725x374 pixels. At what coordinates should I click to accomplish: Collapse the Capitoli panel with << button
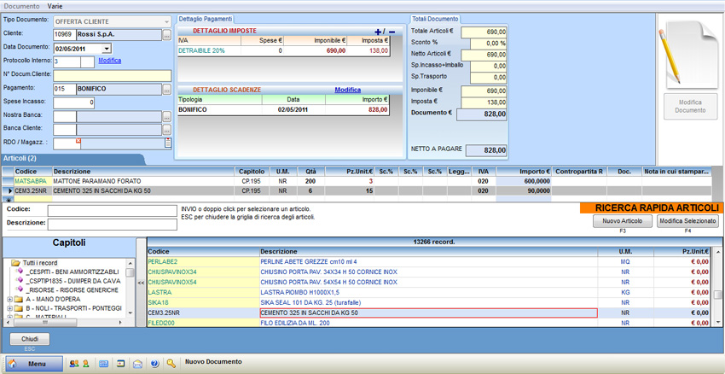tap(141, 282)
